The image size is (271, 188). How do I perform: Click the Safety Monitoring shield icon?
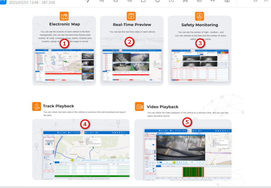pos(199,16)
